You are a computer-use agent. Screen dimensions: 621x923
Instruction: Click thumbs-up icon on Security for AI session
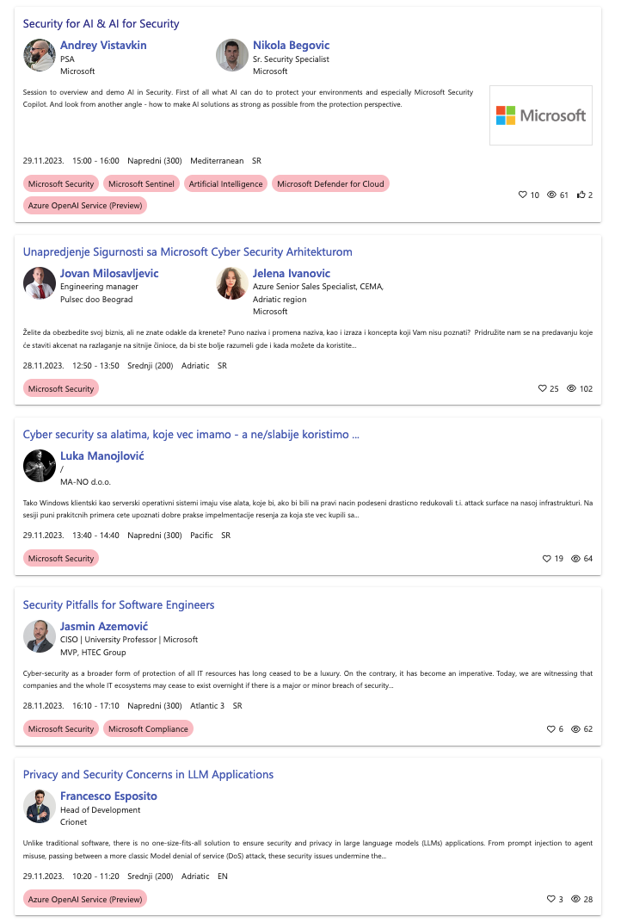(581, 195)
